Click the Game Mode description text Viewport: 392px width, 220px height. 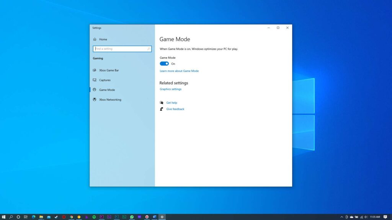(x=199, y=49)
